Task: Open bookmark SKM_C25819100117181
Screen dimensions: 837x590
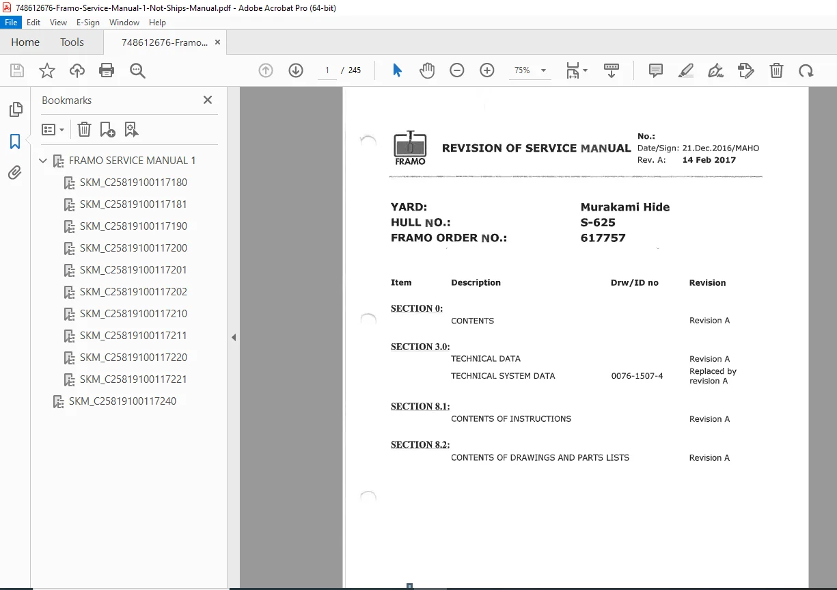Action: click(133, 204)
